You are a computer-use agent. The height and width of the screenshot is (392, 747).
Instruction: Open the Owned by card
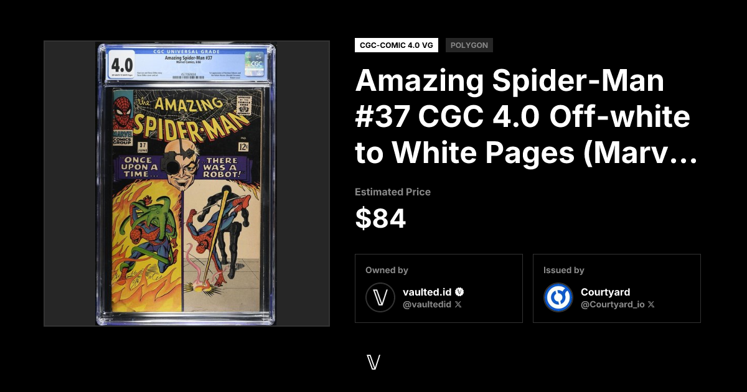[439, 288]
